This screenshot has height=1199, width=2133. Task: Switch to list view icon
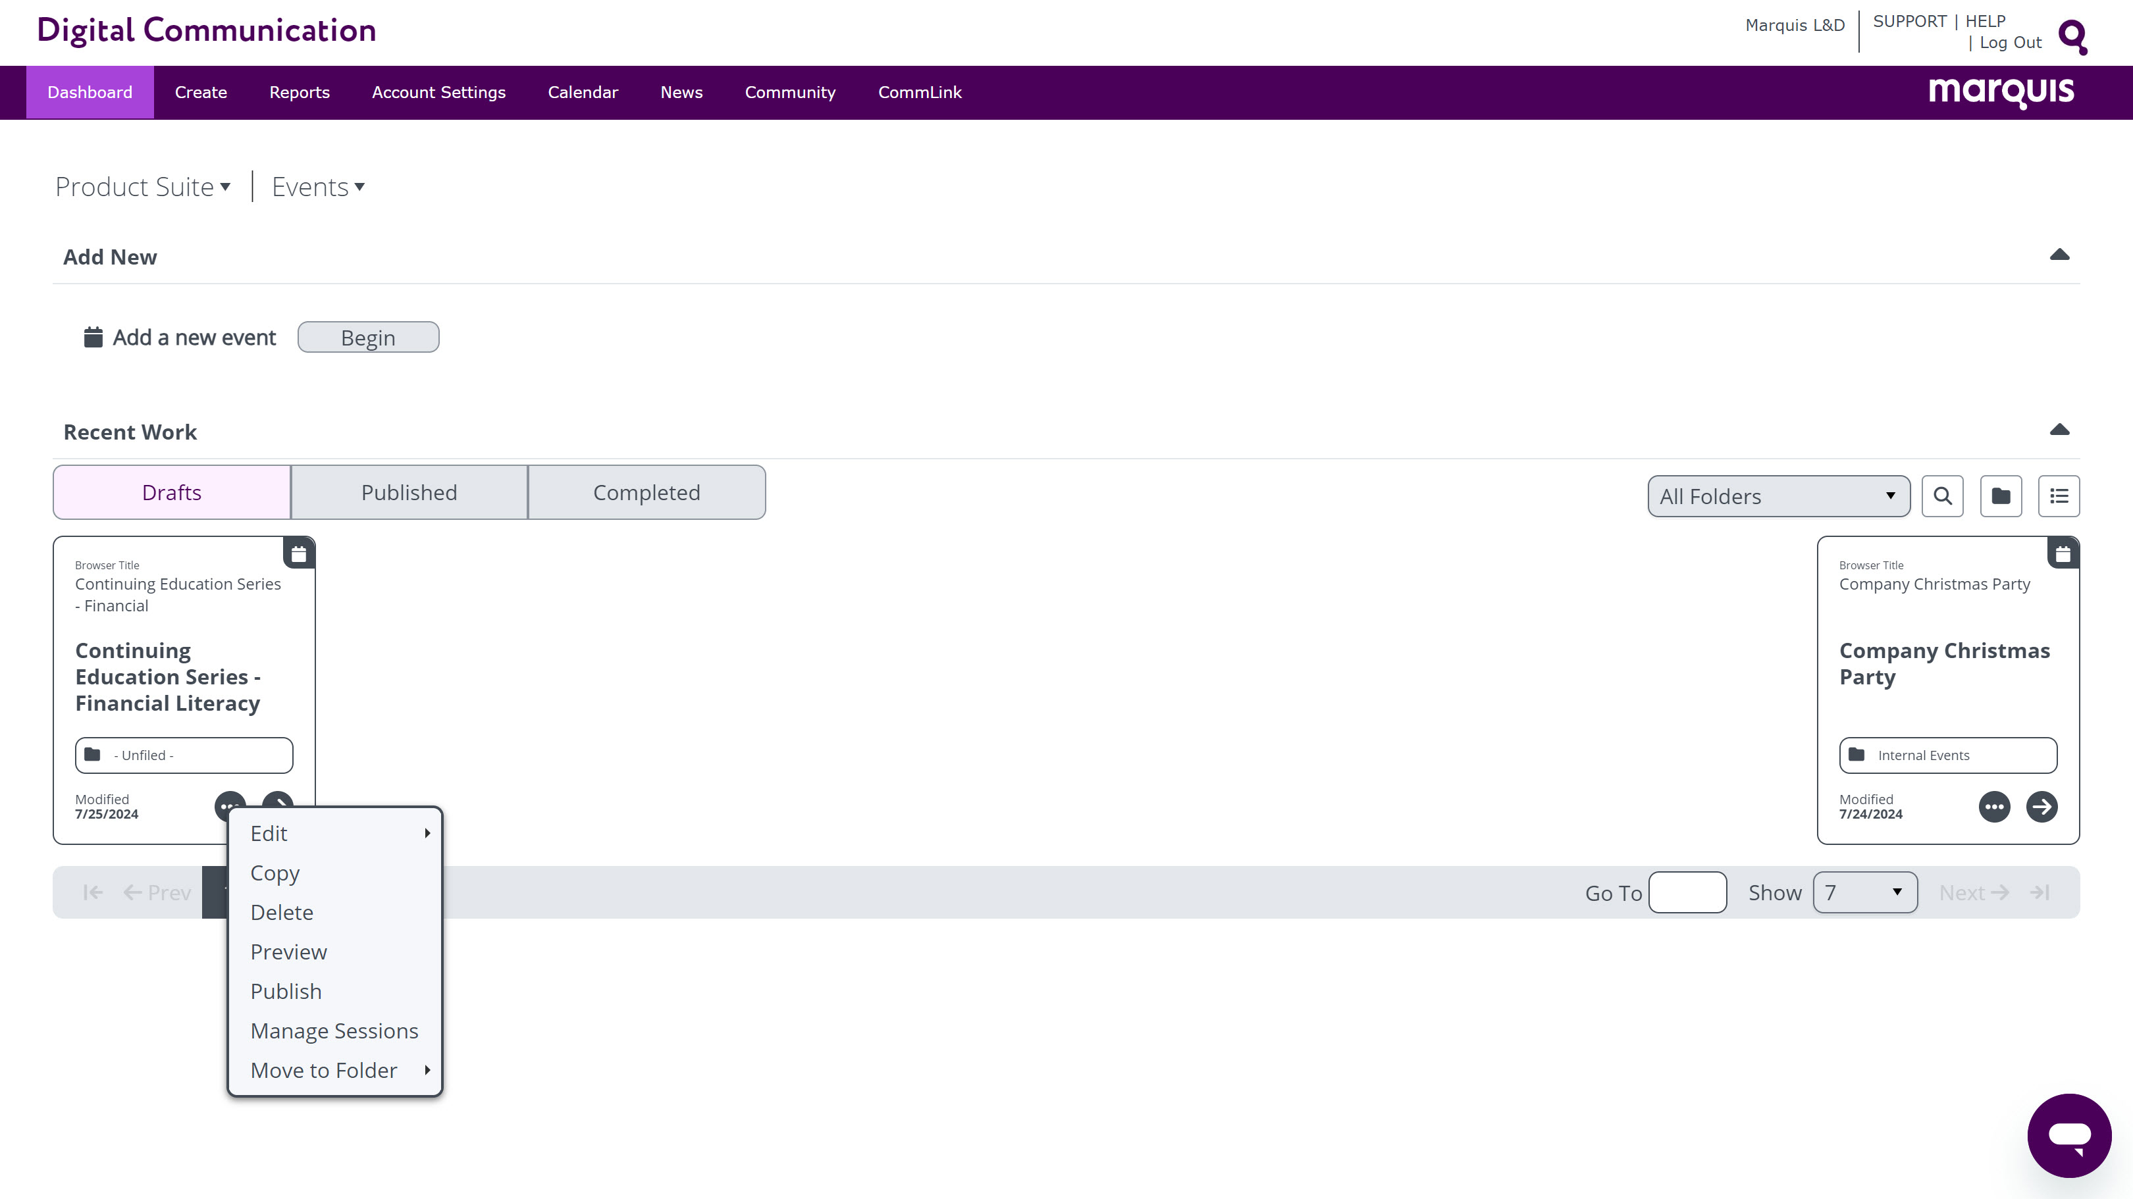click(2059, 496)
